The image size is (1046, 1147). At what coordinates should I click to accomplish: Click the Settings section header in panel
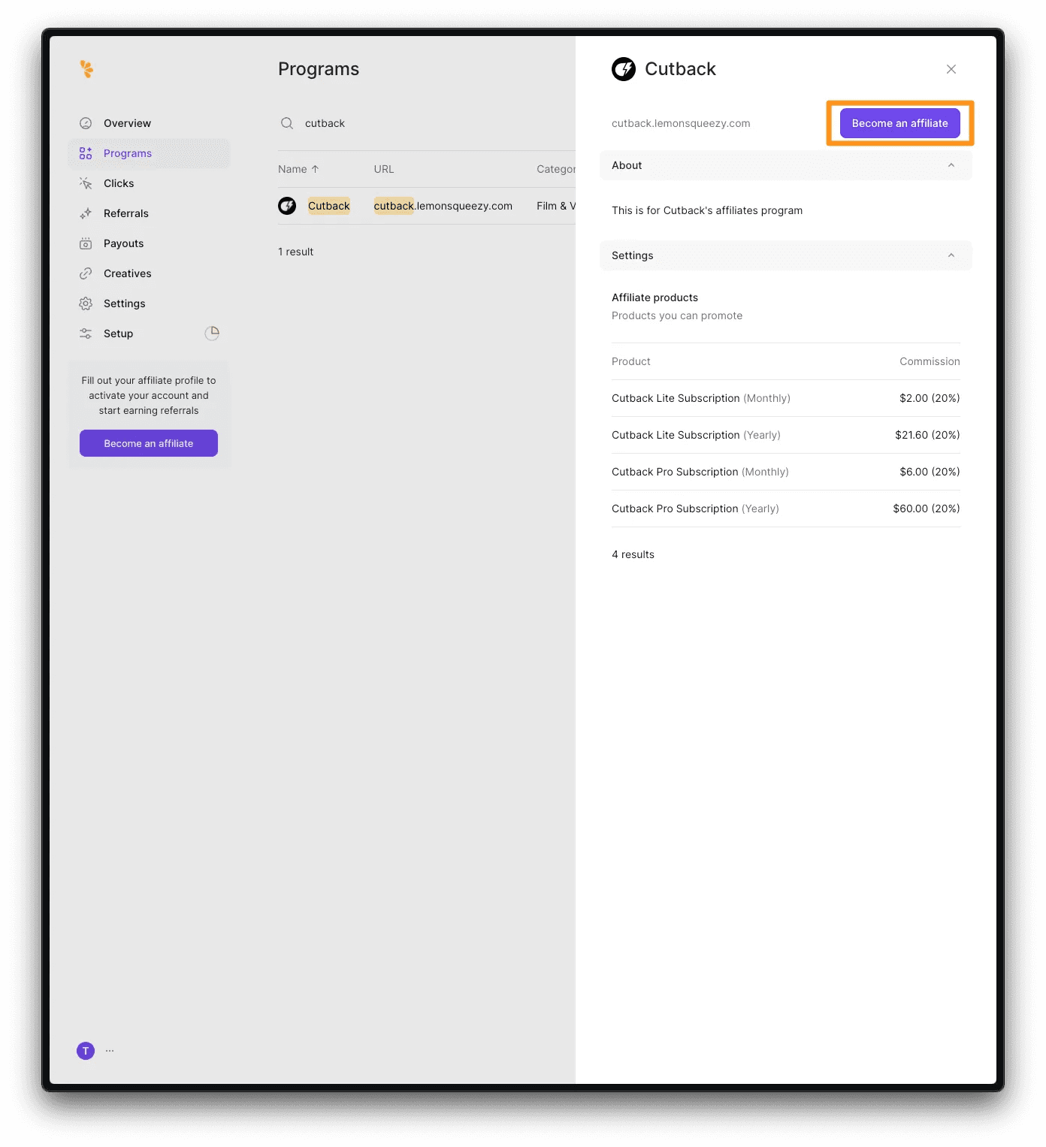786,255
